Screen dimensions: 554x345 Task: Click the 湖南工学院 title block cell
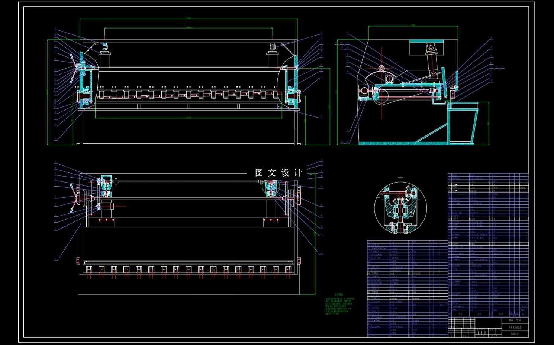(515, 320)
